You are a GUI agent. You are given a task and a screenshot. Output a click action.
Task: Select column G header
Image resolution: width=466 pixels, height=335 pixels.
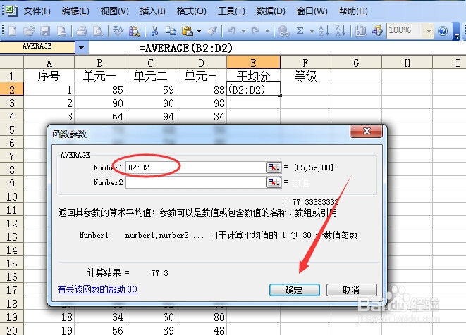(x=356, y=63)
